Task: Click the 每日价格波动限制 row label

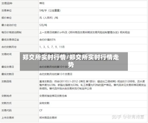Action: point(12,32)
